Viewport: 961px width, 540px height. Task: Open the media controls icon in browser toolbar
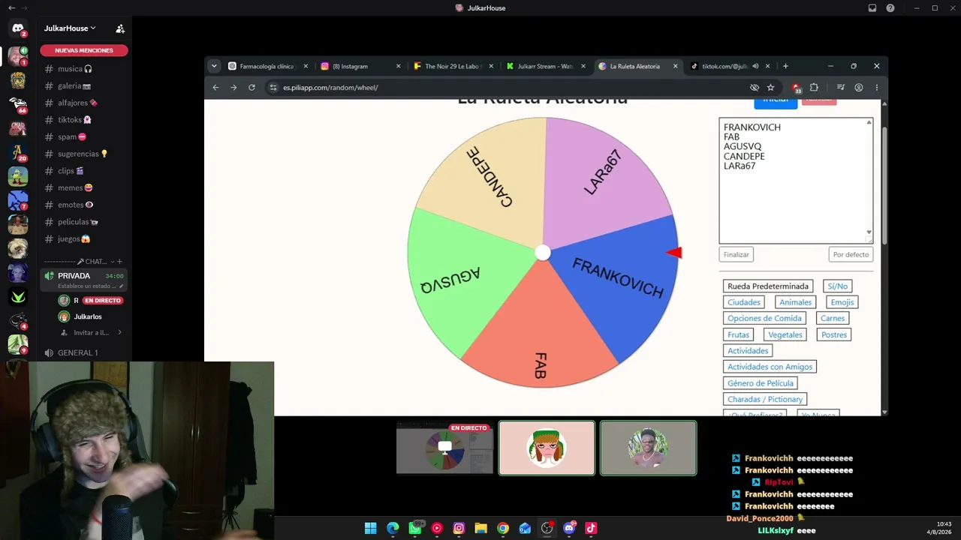pos(841,88)
